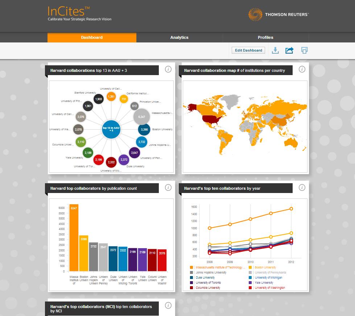Select the 1,961 University of Pittsburgh bubble

click(x=88, y=106)
